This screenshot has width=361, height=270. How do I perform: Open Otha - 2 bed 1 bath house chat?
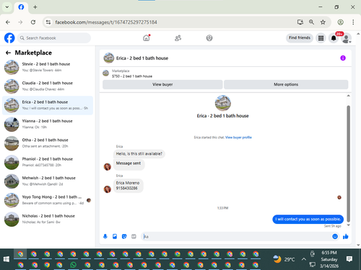click(x=48, y=143)
